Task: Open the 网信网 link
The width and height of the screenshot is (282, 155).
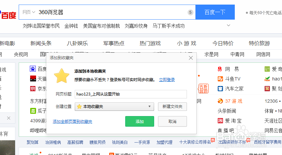Action: pos(263,54)
